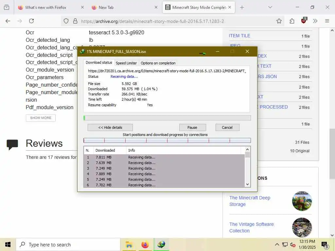The image size is (335, 251).
Task: Open File Explorer from the taskbar
Action: 129,244
